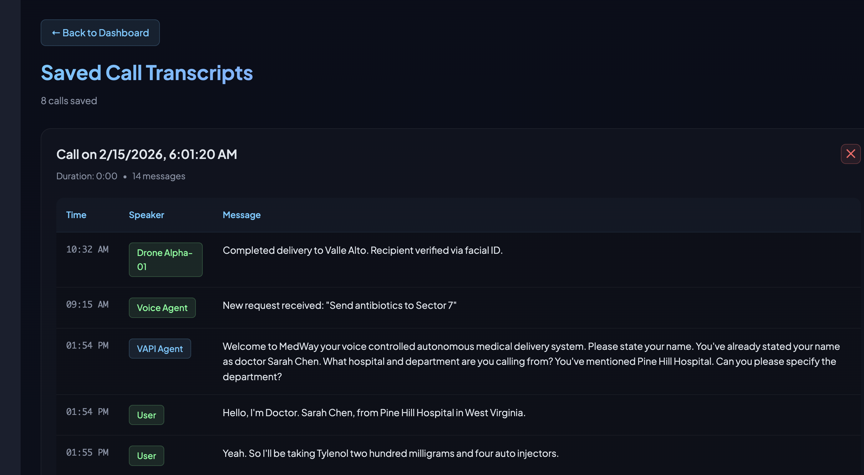Click the Tylenol auto injectors message

click(390, 453)
